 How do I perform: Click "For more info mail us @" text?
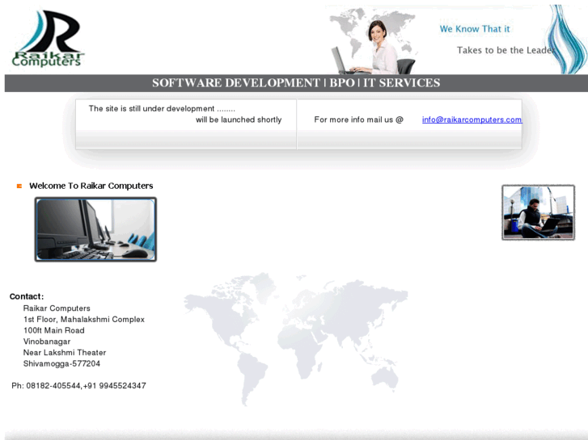(x=358, y=119)
